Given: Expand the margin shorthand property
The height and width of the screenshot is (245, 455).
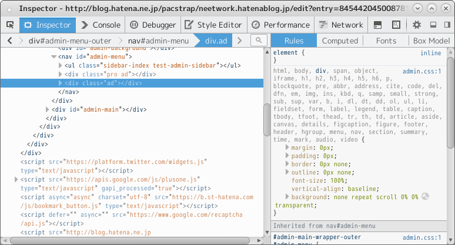Looking at the screenshot, I should [x=287, y=147].
